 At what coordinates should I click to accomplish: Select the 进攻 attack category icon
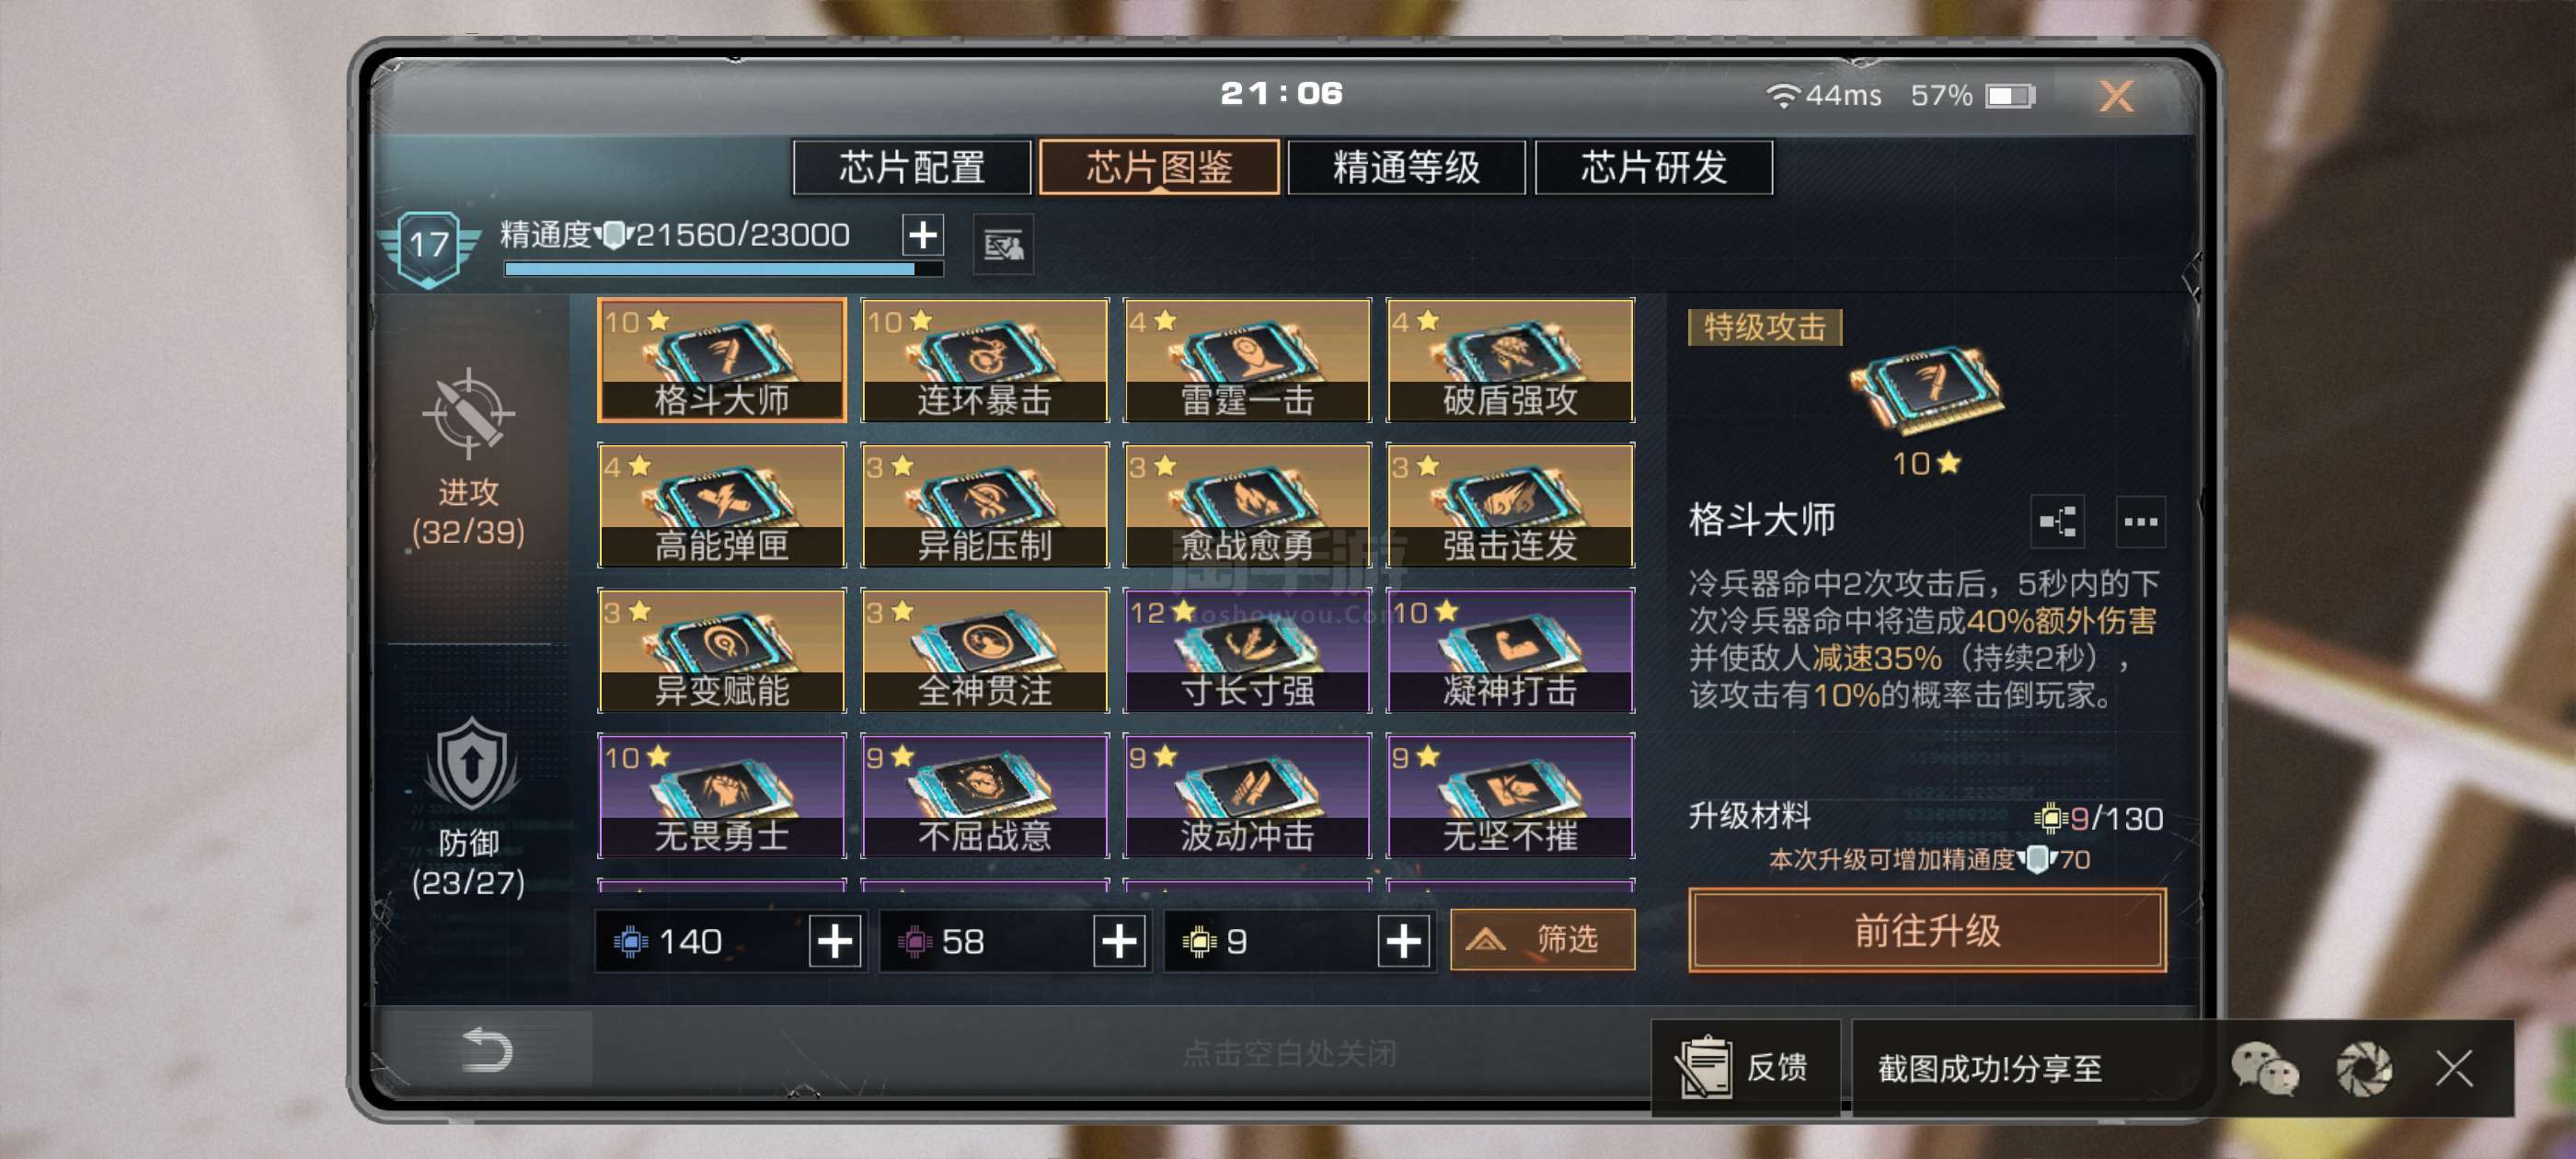[468, 414]
